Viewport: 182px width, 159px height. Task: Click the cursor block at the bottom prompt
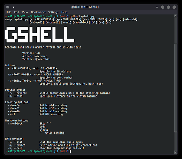coord(71,151)
